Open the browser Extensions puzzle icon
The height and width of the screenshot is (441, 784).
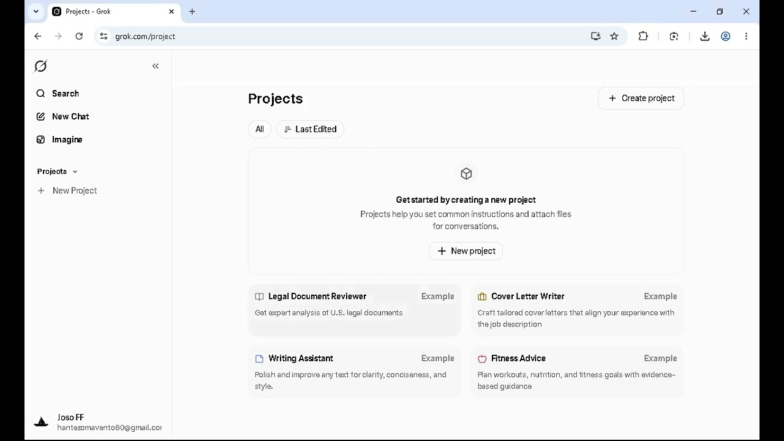click(x=643, y=36)
